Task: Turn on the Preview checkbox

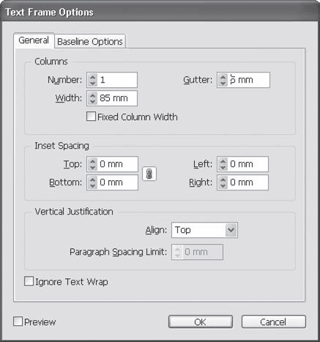Action: [18, 321]
